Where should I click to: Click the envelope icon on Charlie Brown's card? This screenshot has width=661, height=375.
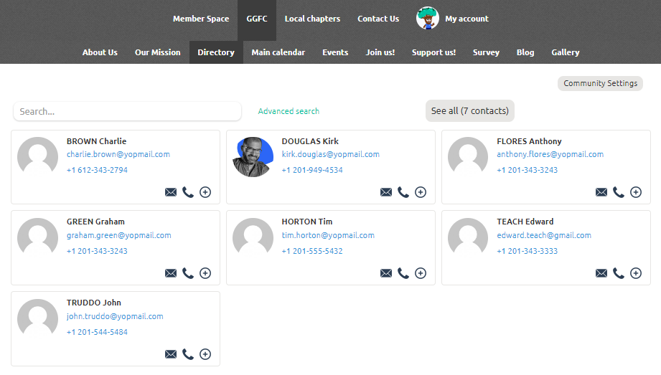171,192
